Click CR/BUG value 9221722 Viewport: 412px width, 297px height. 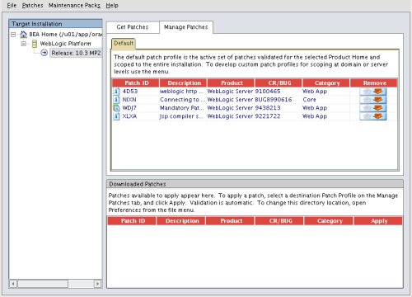click(x=268, y=116)
